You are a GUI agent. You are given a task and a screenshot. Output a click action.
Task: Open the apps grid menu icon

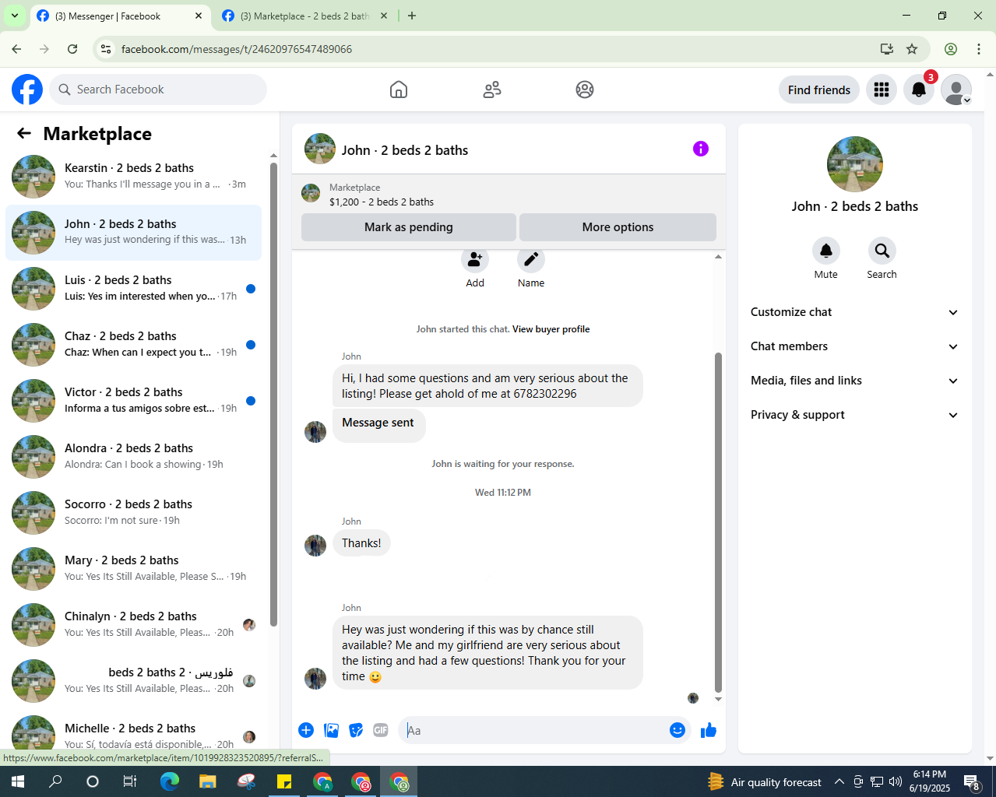point(882,90)
